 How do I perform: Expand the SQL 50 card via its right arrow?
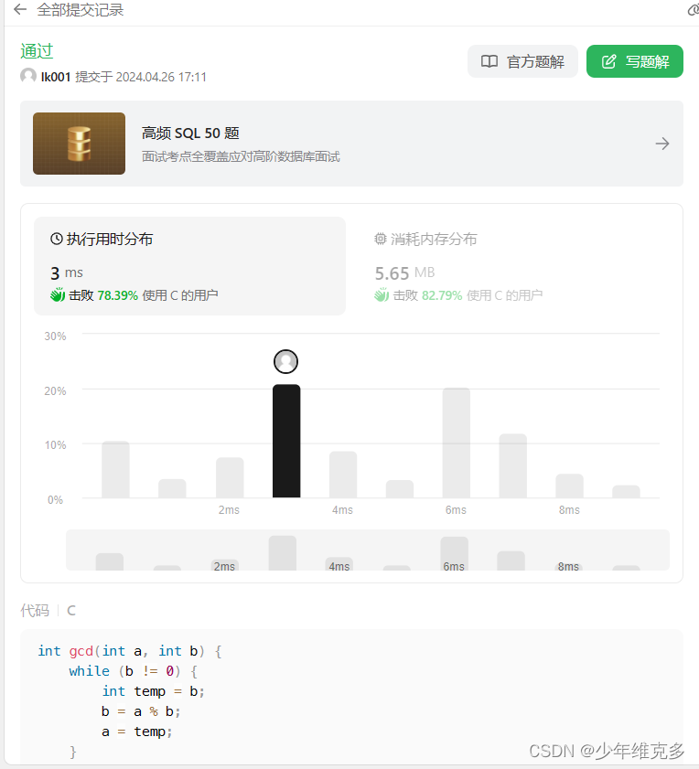(662, 144)
